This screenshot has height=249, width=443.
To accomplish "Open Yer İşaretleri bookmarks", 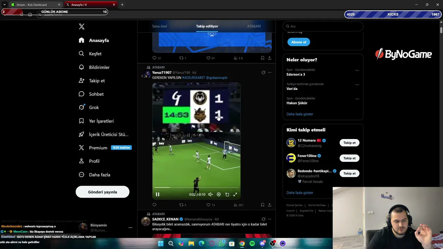I will pyautogui.click(x=96, y=121).
